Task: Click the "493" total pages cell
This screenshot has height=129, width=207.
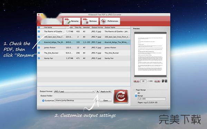Action: [x=78, y=31]
